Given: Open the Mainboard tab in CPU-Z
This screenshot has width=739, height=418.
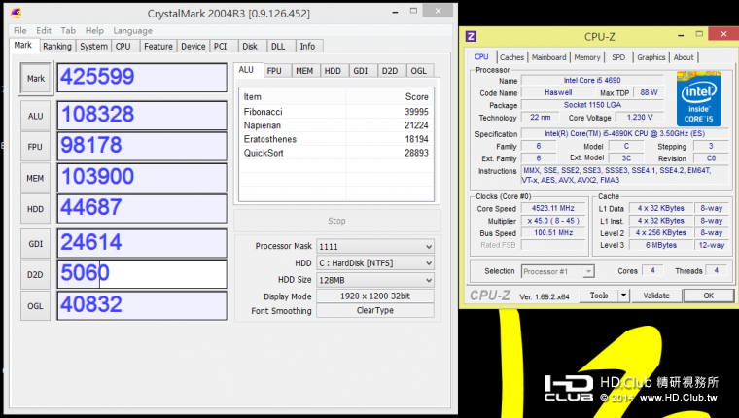Looking at the screenshot, I should point(549,57).
